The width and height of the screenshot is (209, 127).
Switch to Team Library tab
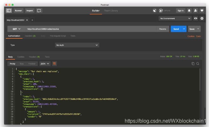coord(111,11)
